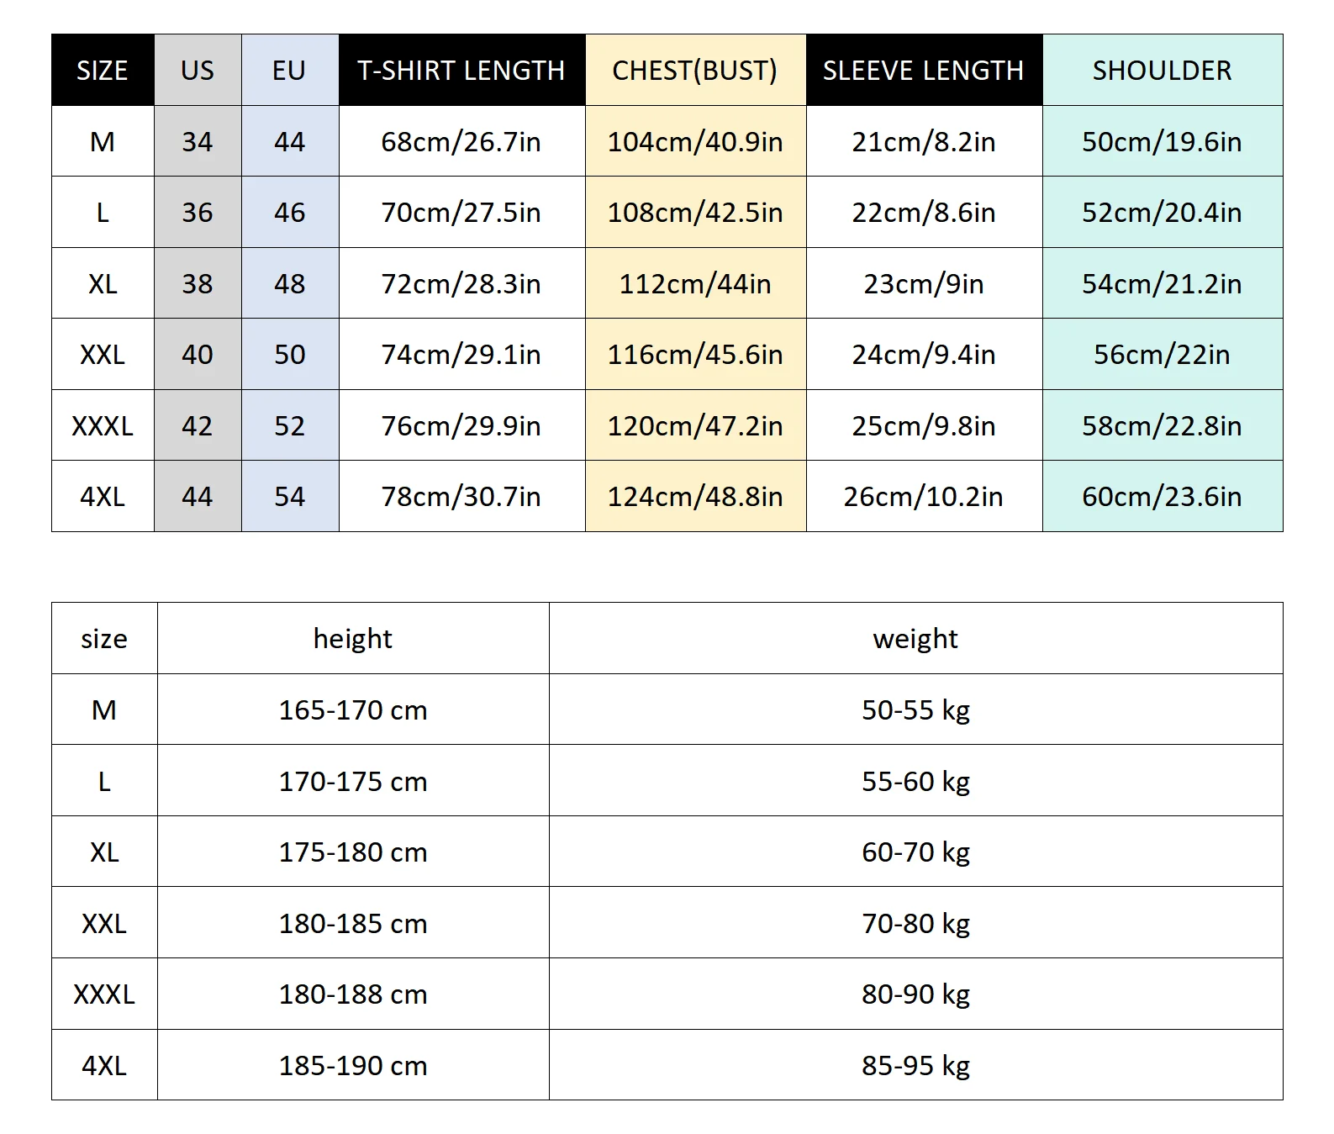Select the 72cm/28.3in T-shirt length cell
Image resolution: width=1334 pixels, height=1134 pixels.
pos(461,283)
